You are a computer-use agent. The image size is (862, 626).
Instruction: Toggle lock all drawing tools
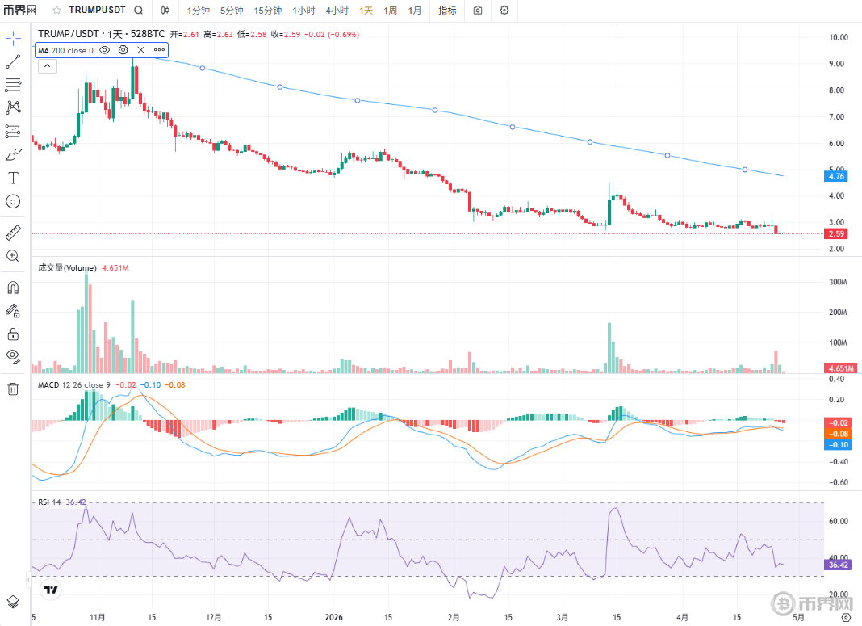click(x=13, y=334)
